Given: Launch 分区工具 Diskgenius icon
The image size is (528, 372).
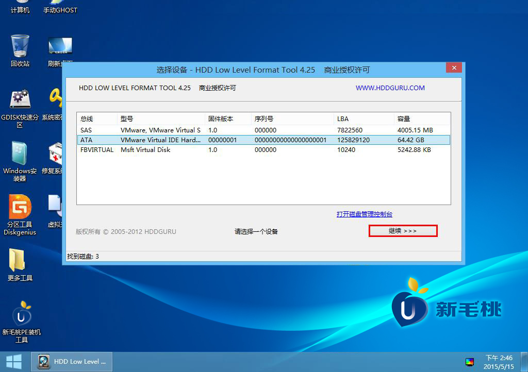Looking at the screenshot, I should tap(20, 215).
